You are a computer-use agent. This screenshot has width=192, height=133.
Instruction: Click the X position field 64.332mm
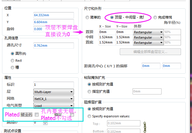point(54,15)
